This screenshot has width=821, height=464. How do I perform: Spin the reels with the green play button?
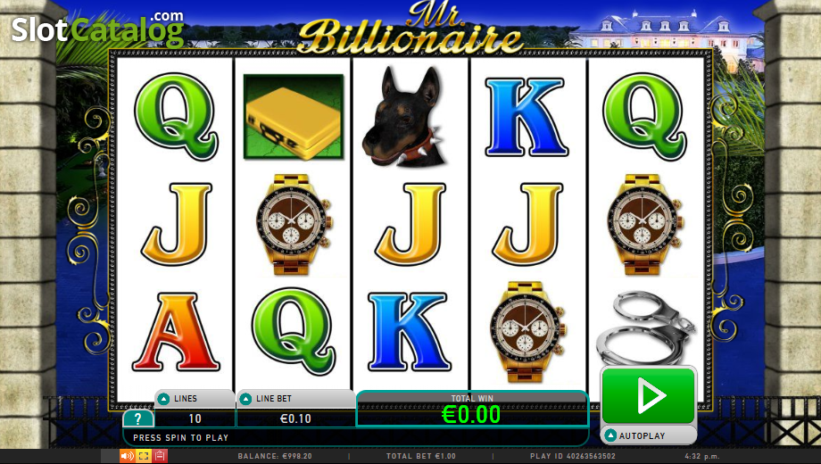[649, 395]
